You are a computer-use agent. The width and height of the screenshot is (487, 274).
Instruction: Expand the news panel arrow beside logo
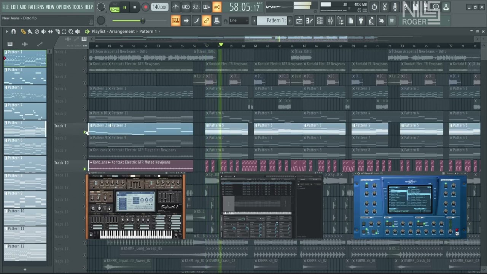pyautogui.click(x=449, y=21)
